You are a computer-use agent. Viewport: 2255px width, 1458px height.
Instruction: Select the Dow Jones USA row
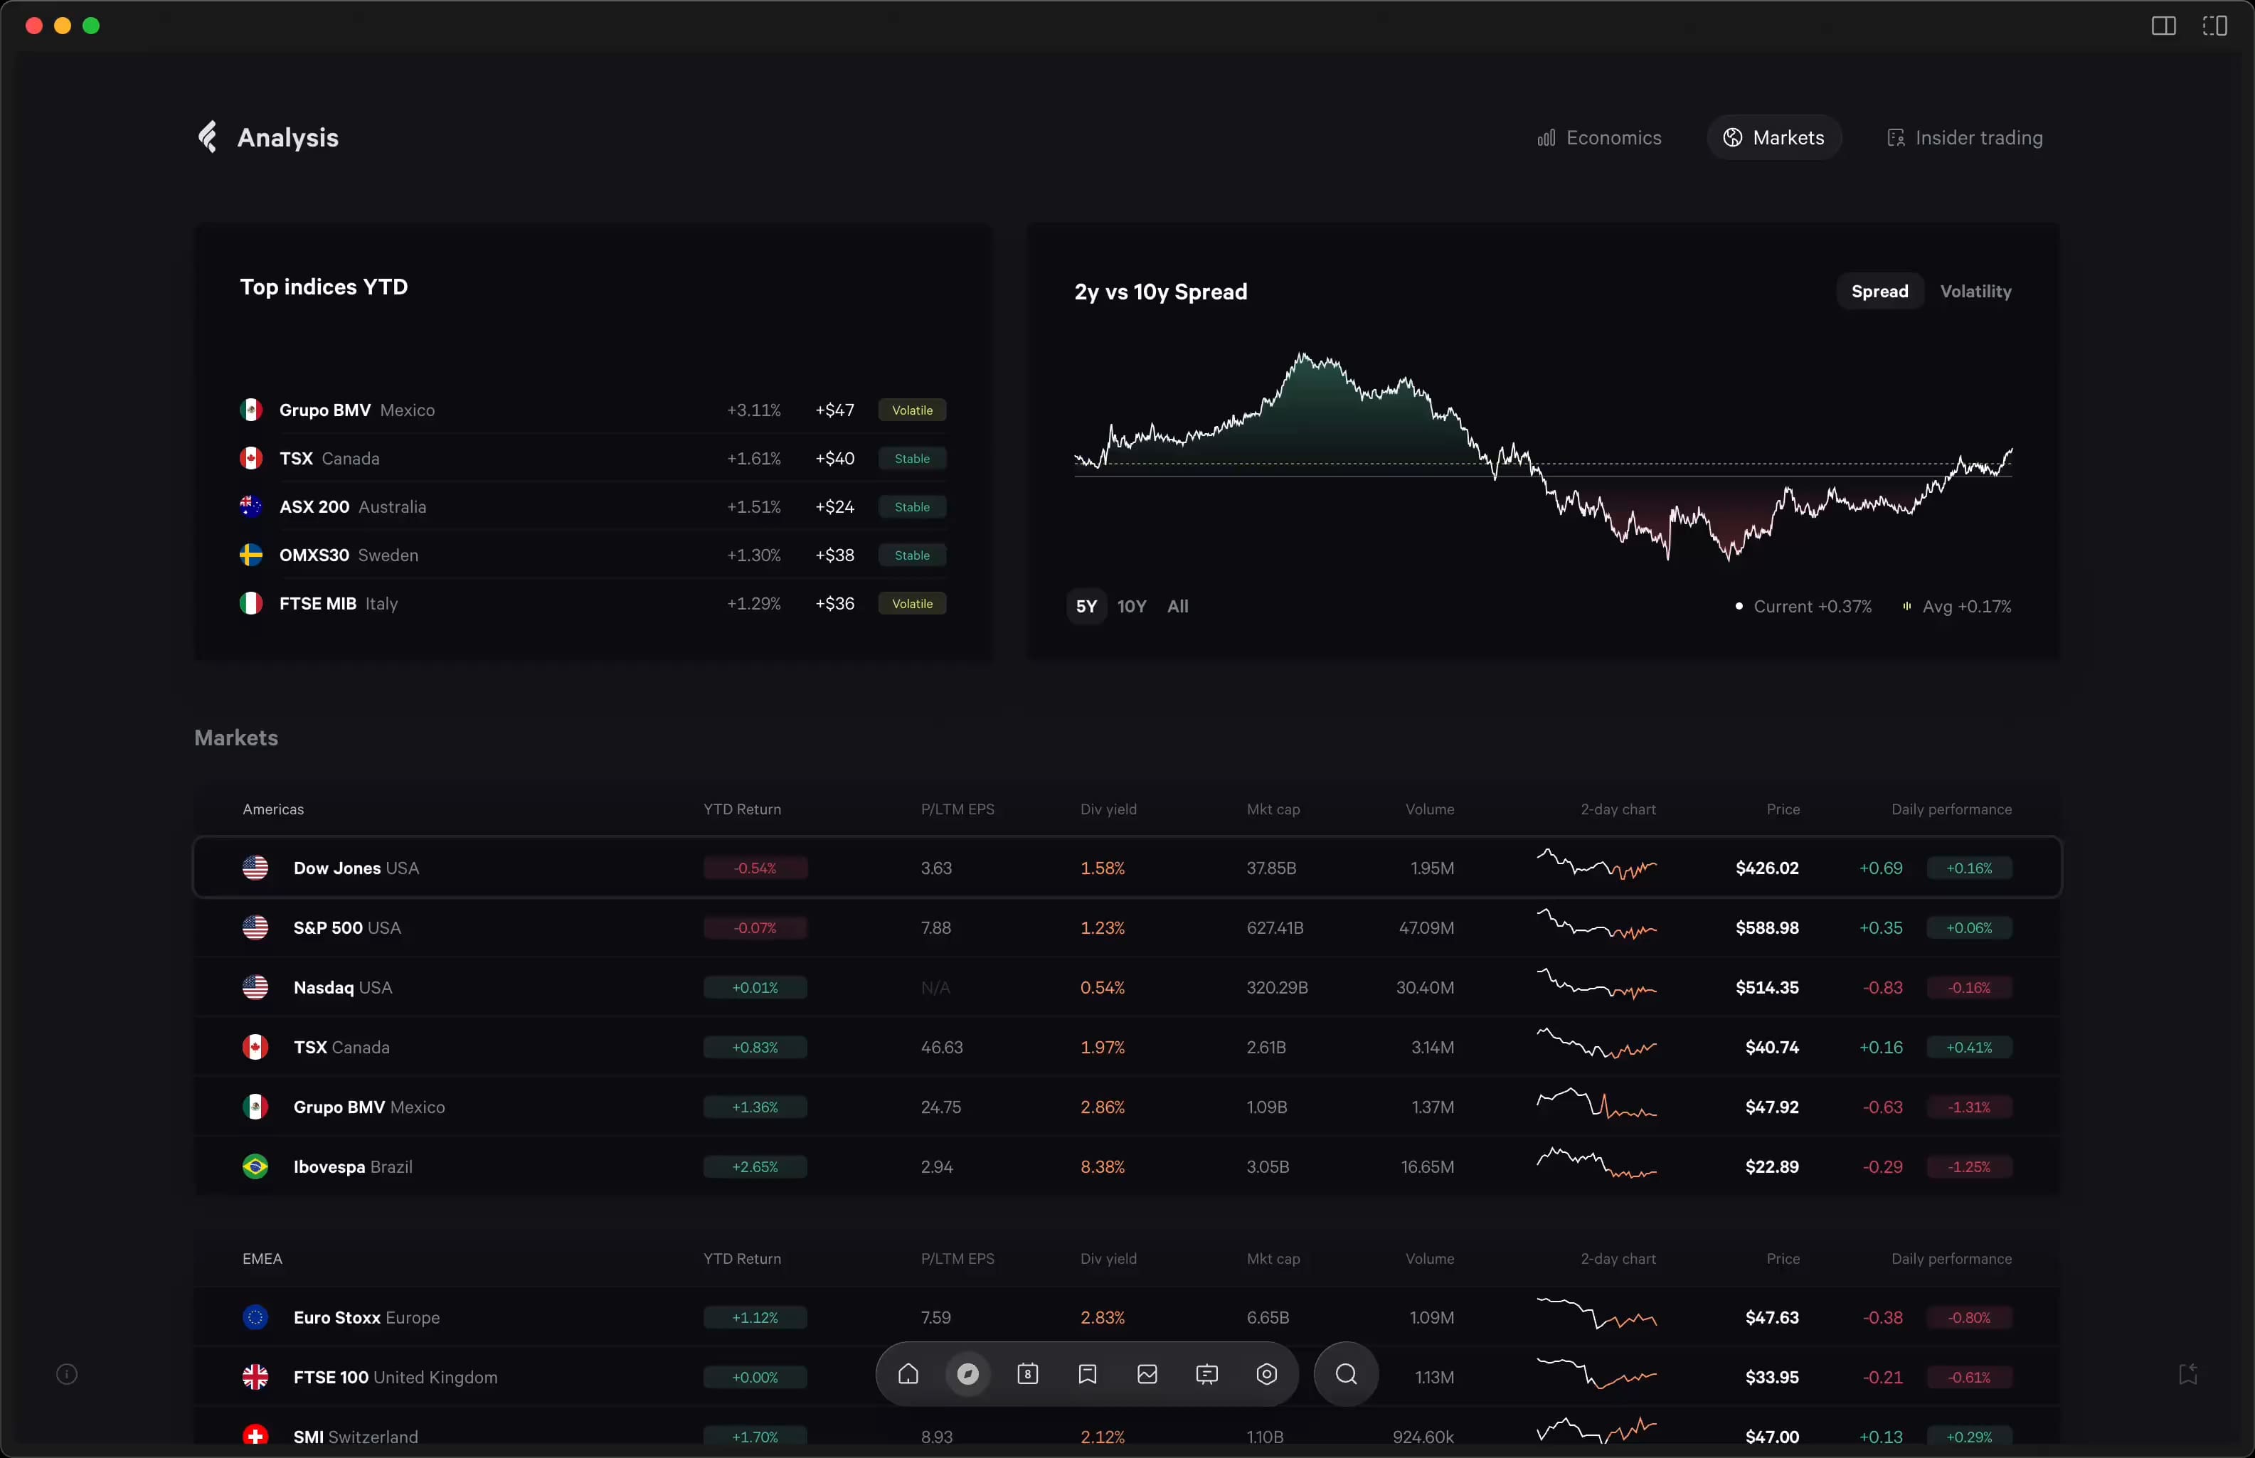pyautogui.click(x=356, y=868)
